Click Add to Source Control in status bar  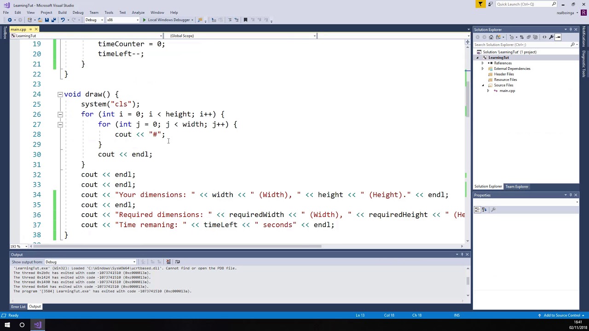coord(562,315)
